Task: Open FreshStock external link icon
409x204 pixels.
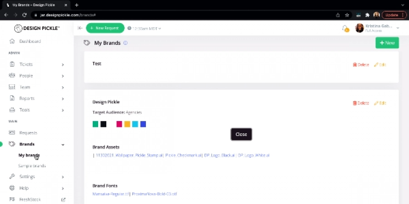Action: pyautogui.click(x=63, y=200)
